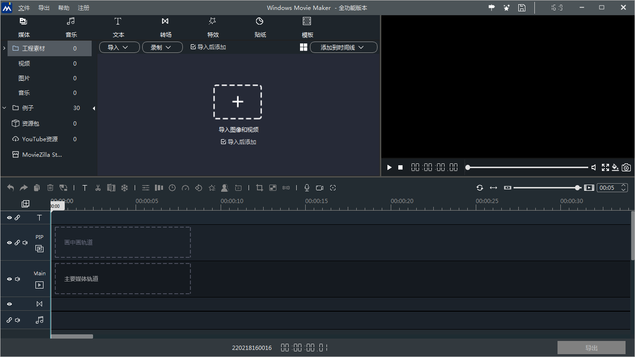Hide the PIP track with eye icon
Screen dimensions: 635x357
[x=9, y=243]
